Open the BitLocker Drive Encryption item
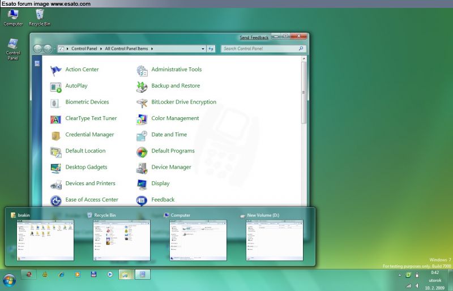Viewport: 453px width, 291px height. (x=183, y=102)
